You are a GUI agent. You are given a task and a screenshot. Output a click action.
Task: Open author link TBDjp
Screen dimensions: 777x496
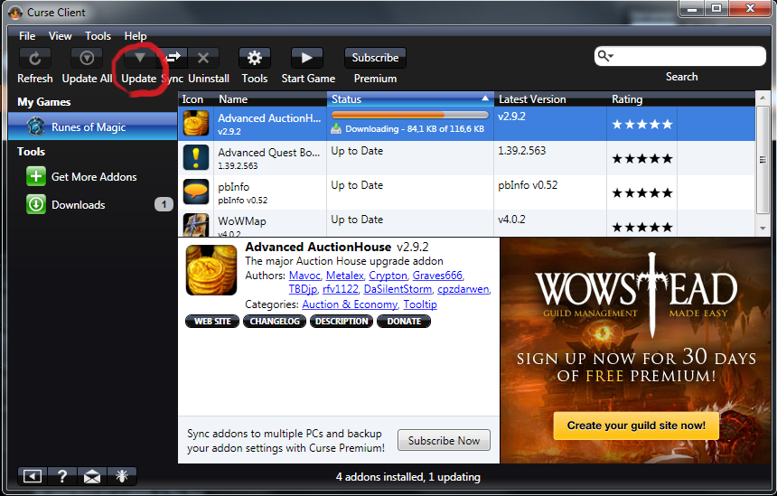303,289
